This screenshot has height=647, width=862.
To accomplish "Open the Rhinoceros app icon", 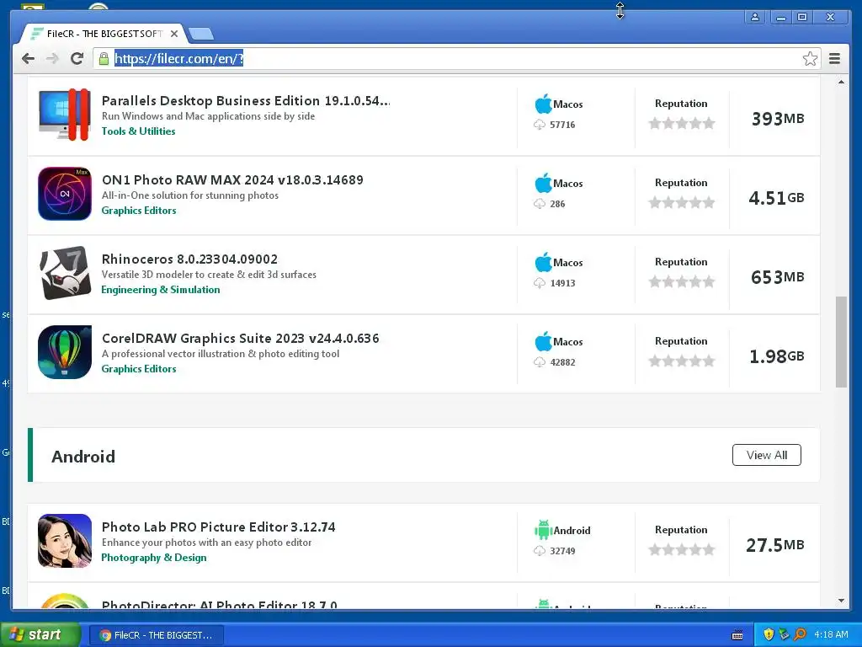I will 65,273.
